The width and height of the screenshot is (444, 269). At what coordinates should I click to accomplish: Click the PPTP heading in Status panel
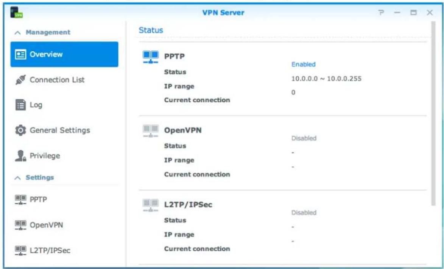pos(174,56)
